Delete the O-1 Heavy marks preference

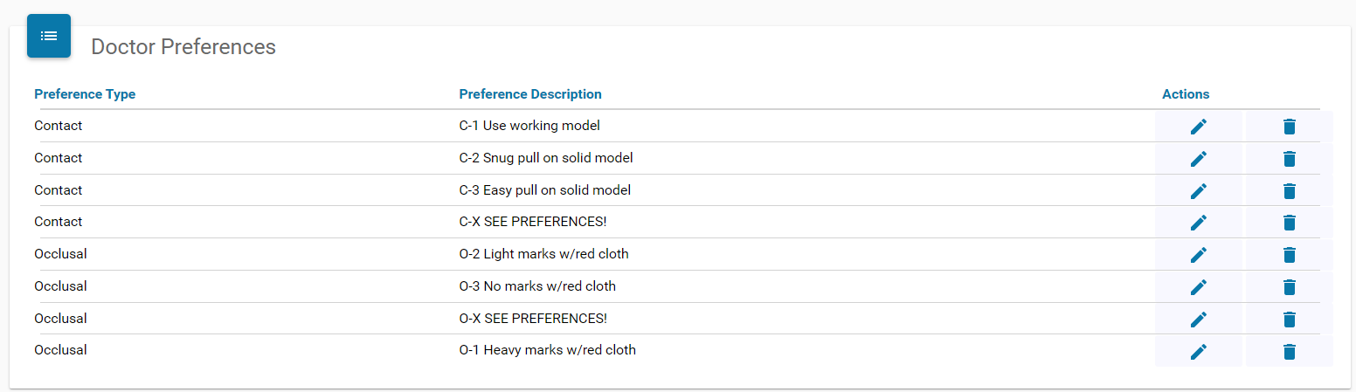coord(1289,351)
